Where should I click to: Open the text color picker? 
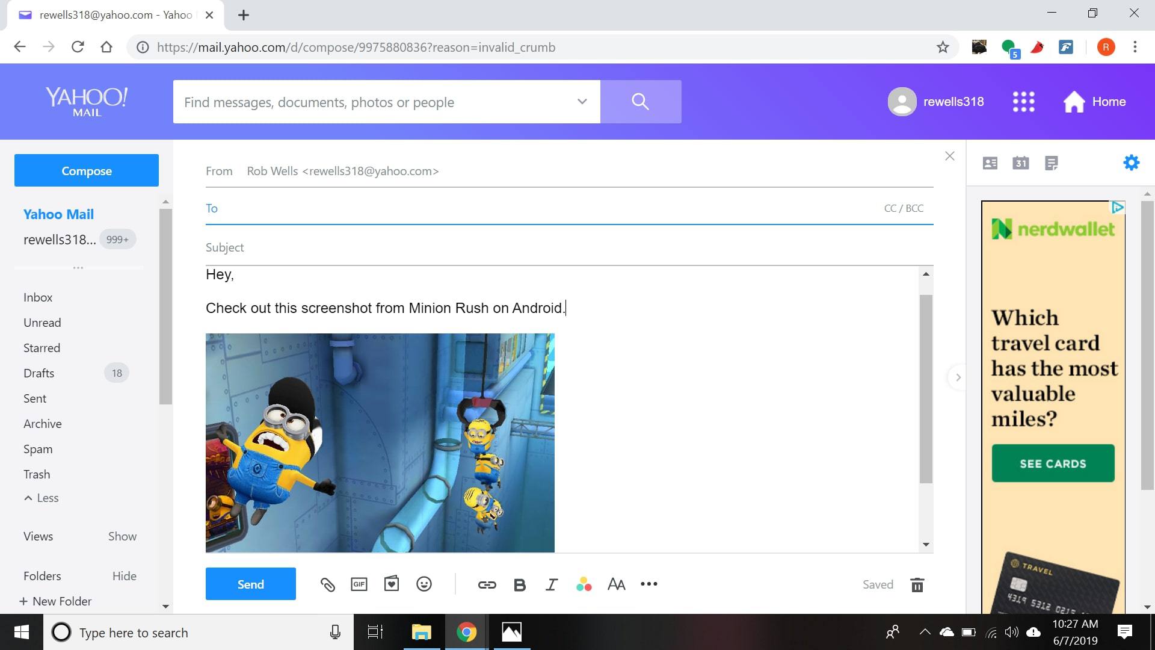(584, 584)
